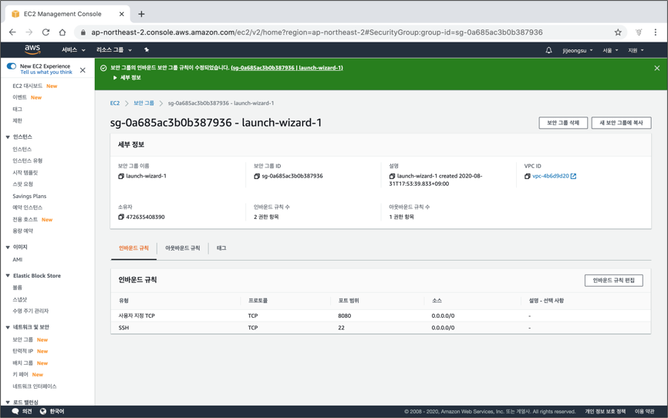Screen dimensions: 668x418
Task: Open Savings Plans in the sidebar
Action: [x=29, y=196]
